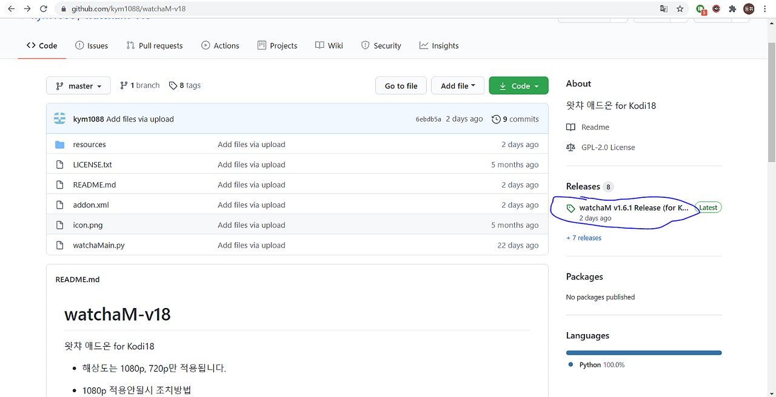Open README.md file in list
This screenshot has height=397, width=776.
(94, 185)
